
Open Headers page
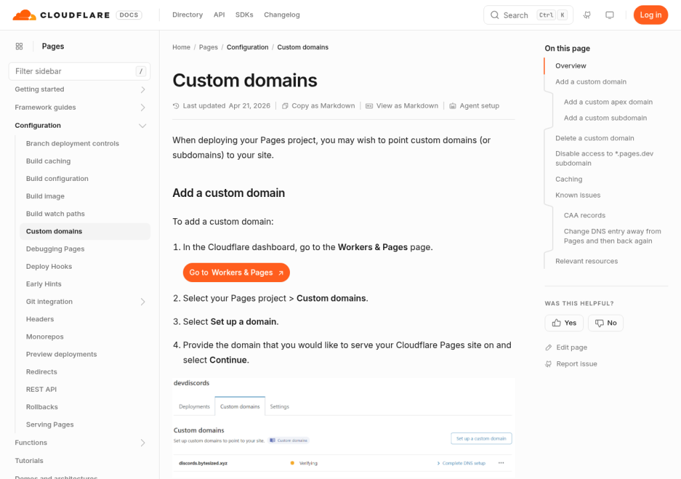point(40,319)
